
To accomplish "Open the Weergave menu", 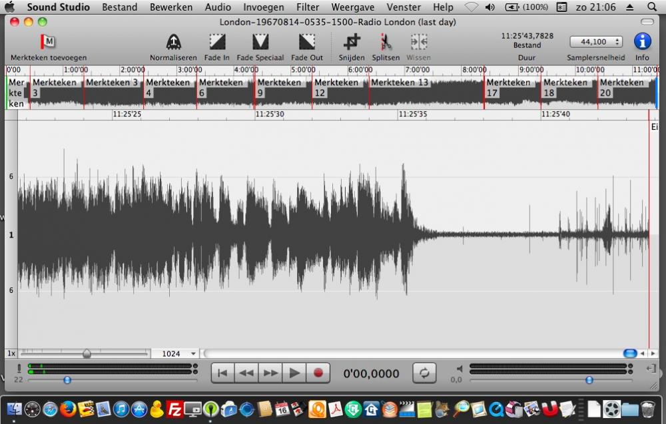I will coord(352,7).
